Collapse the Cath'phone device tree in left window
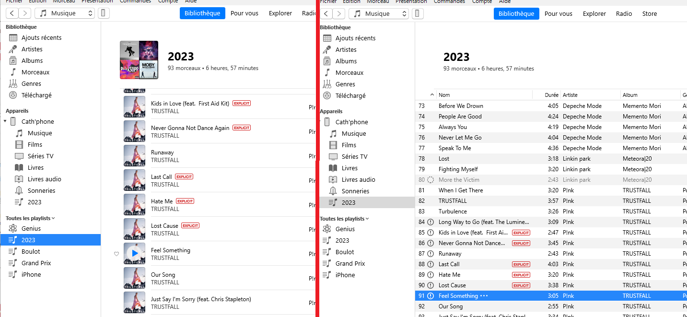 coord(5,121)
